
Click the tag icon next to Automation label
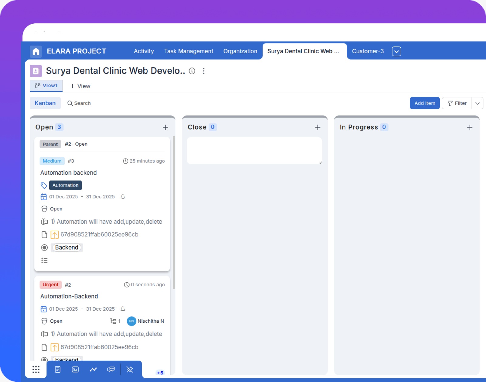(43, 185)
